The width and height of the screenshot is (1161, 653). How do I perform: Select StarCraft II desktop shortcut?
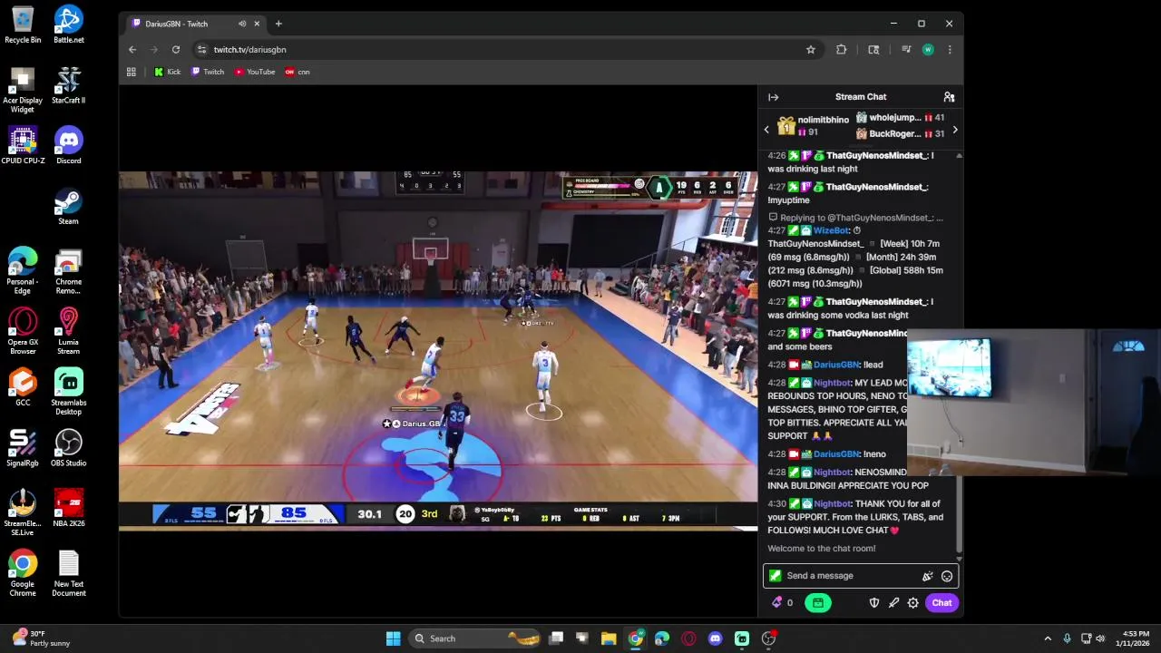pyautogui.click(x=68, y=86)
